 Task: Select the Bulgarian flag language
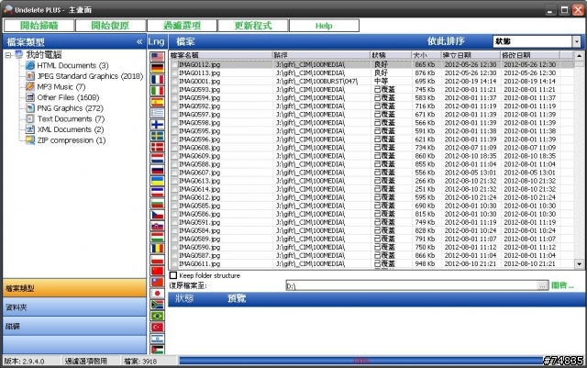click(157, 204)
